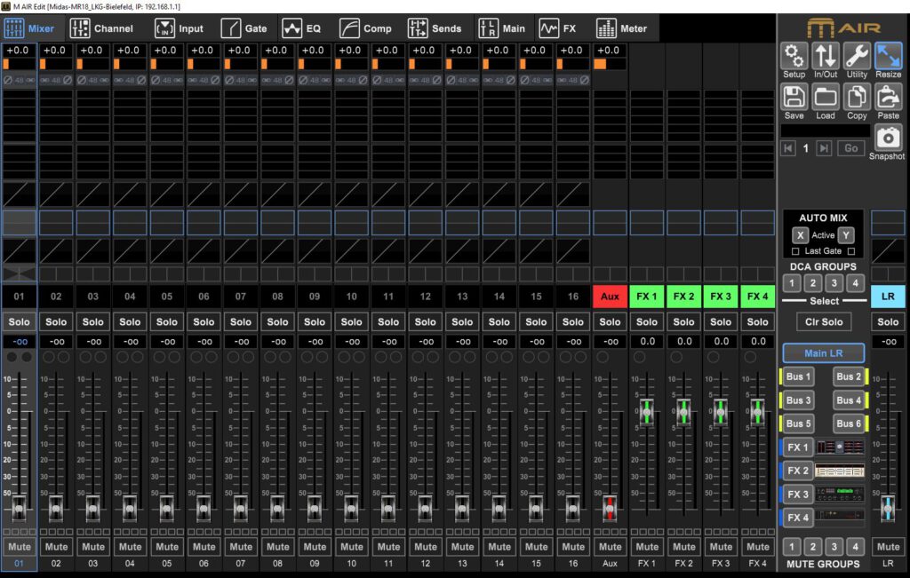The image size is (910, 578).
Task: Toggle channel 02 phantom 48V indicator
Action: (56, 80)
